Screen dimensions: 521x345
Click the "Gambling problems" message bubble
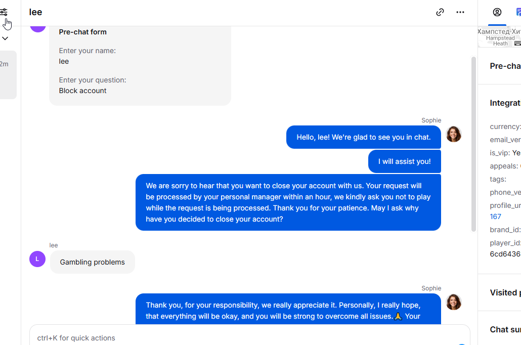(93, 262)
